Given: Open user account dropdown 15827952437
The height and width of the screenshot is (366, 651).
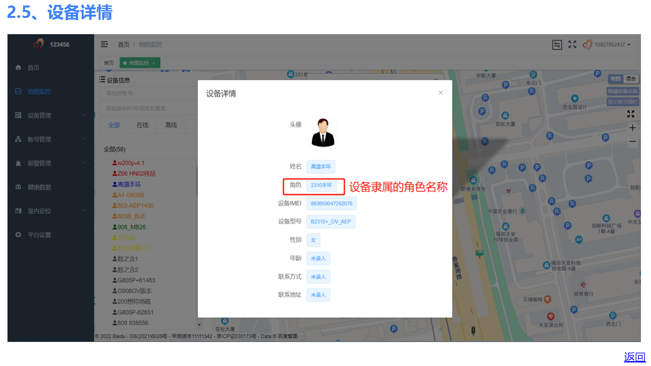Looking at the screenshot, I should coord(612,45).
